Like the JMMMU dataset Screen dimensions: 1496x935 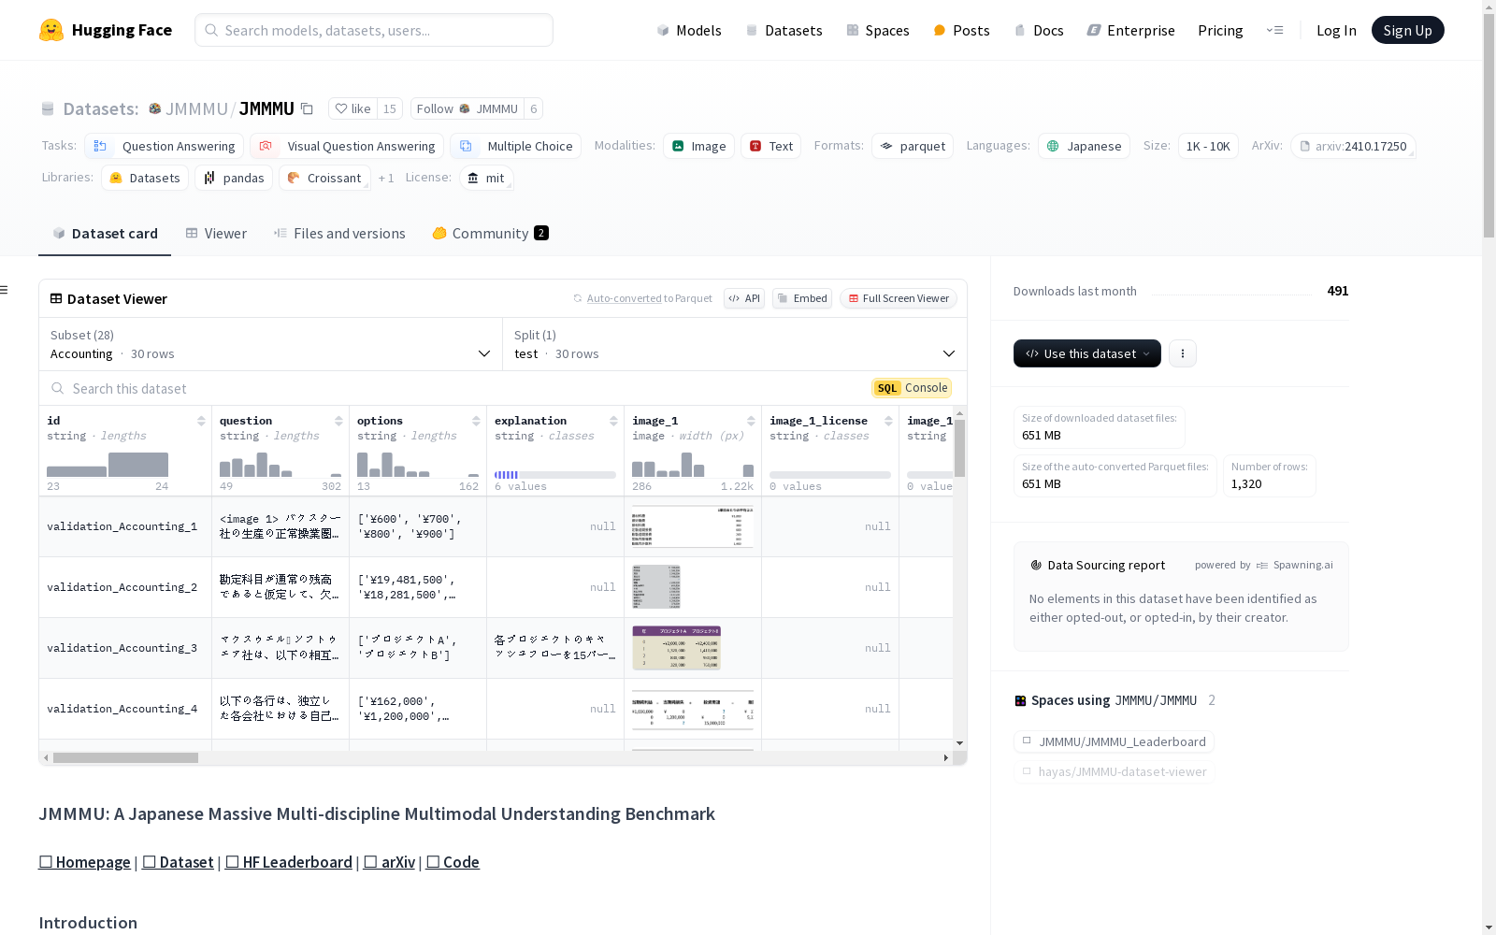(x=353, y=108)
